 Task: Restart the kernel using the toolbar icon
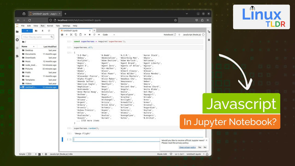(x=94, y=35)
